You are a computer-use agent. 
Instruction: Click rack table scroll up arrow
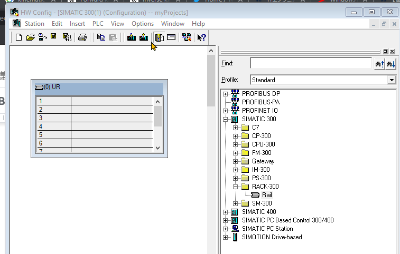157,102
